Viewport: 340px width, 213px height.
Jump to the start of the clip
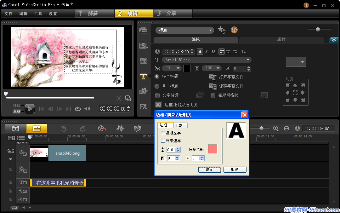pyautogui.click(x=41, y=109)
